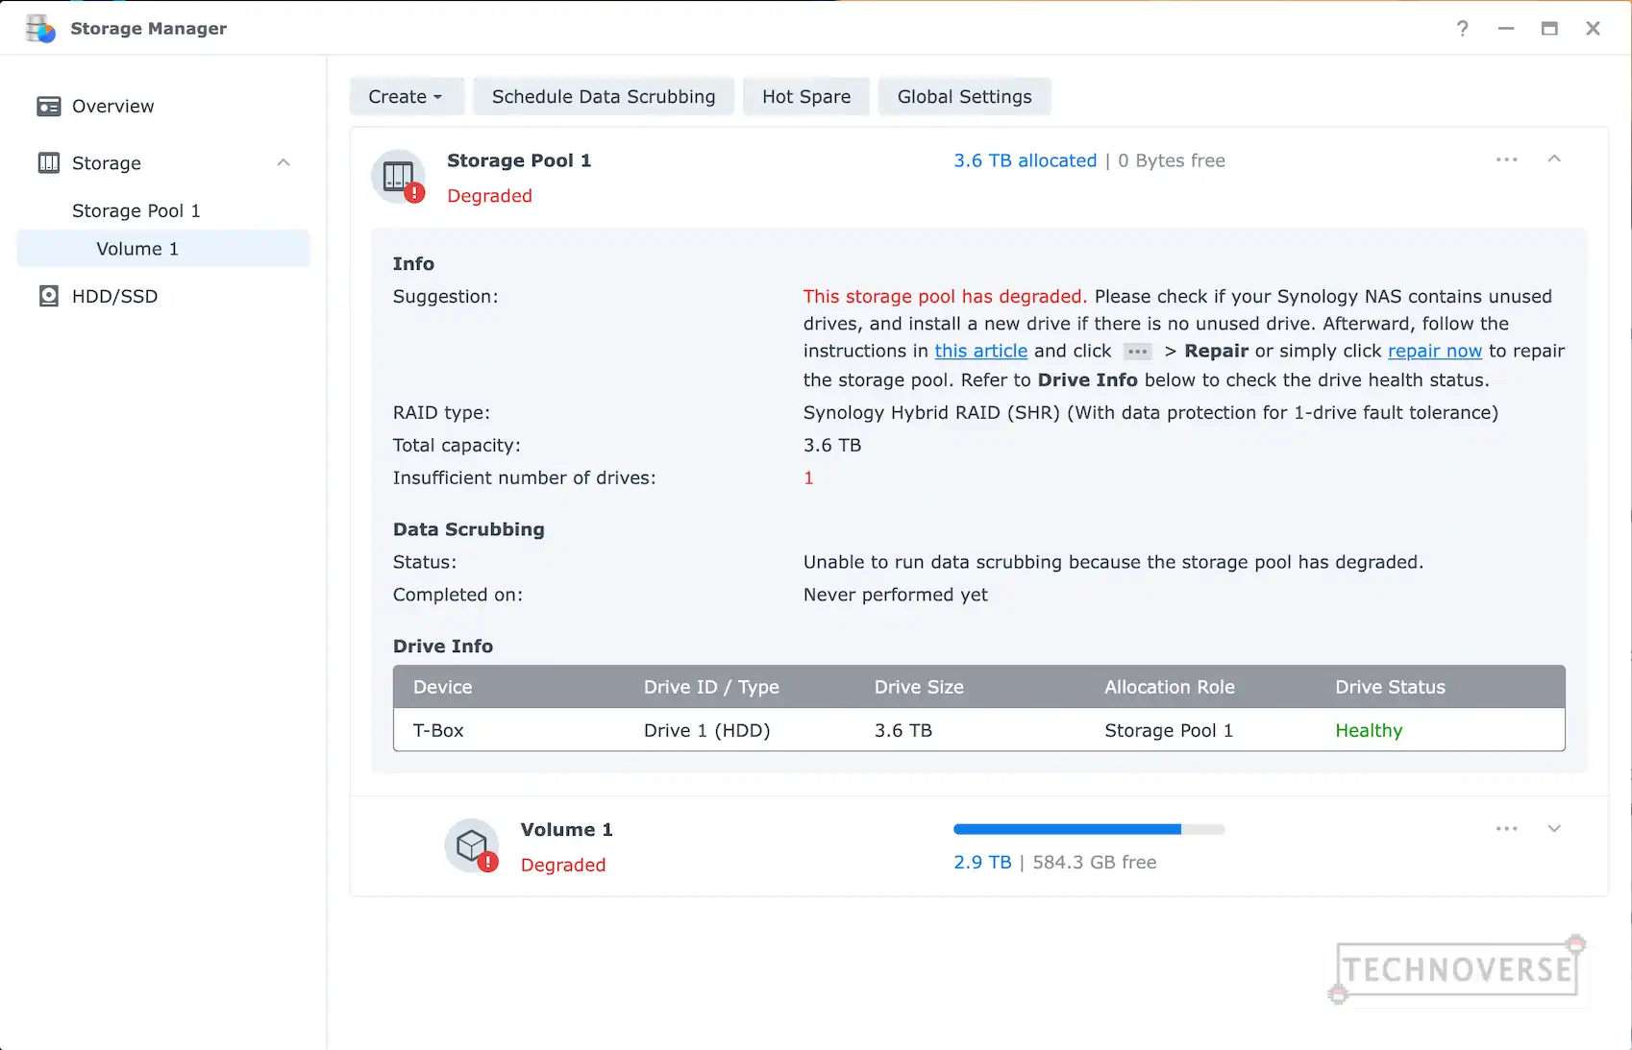Click the Volume 1 heading in main panel
1632x1050 pixels.
tap(566, 830)
